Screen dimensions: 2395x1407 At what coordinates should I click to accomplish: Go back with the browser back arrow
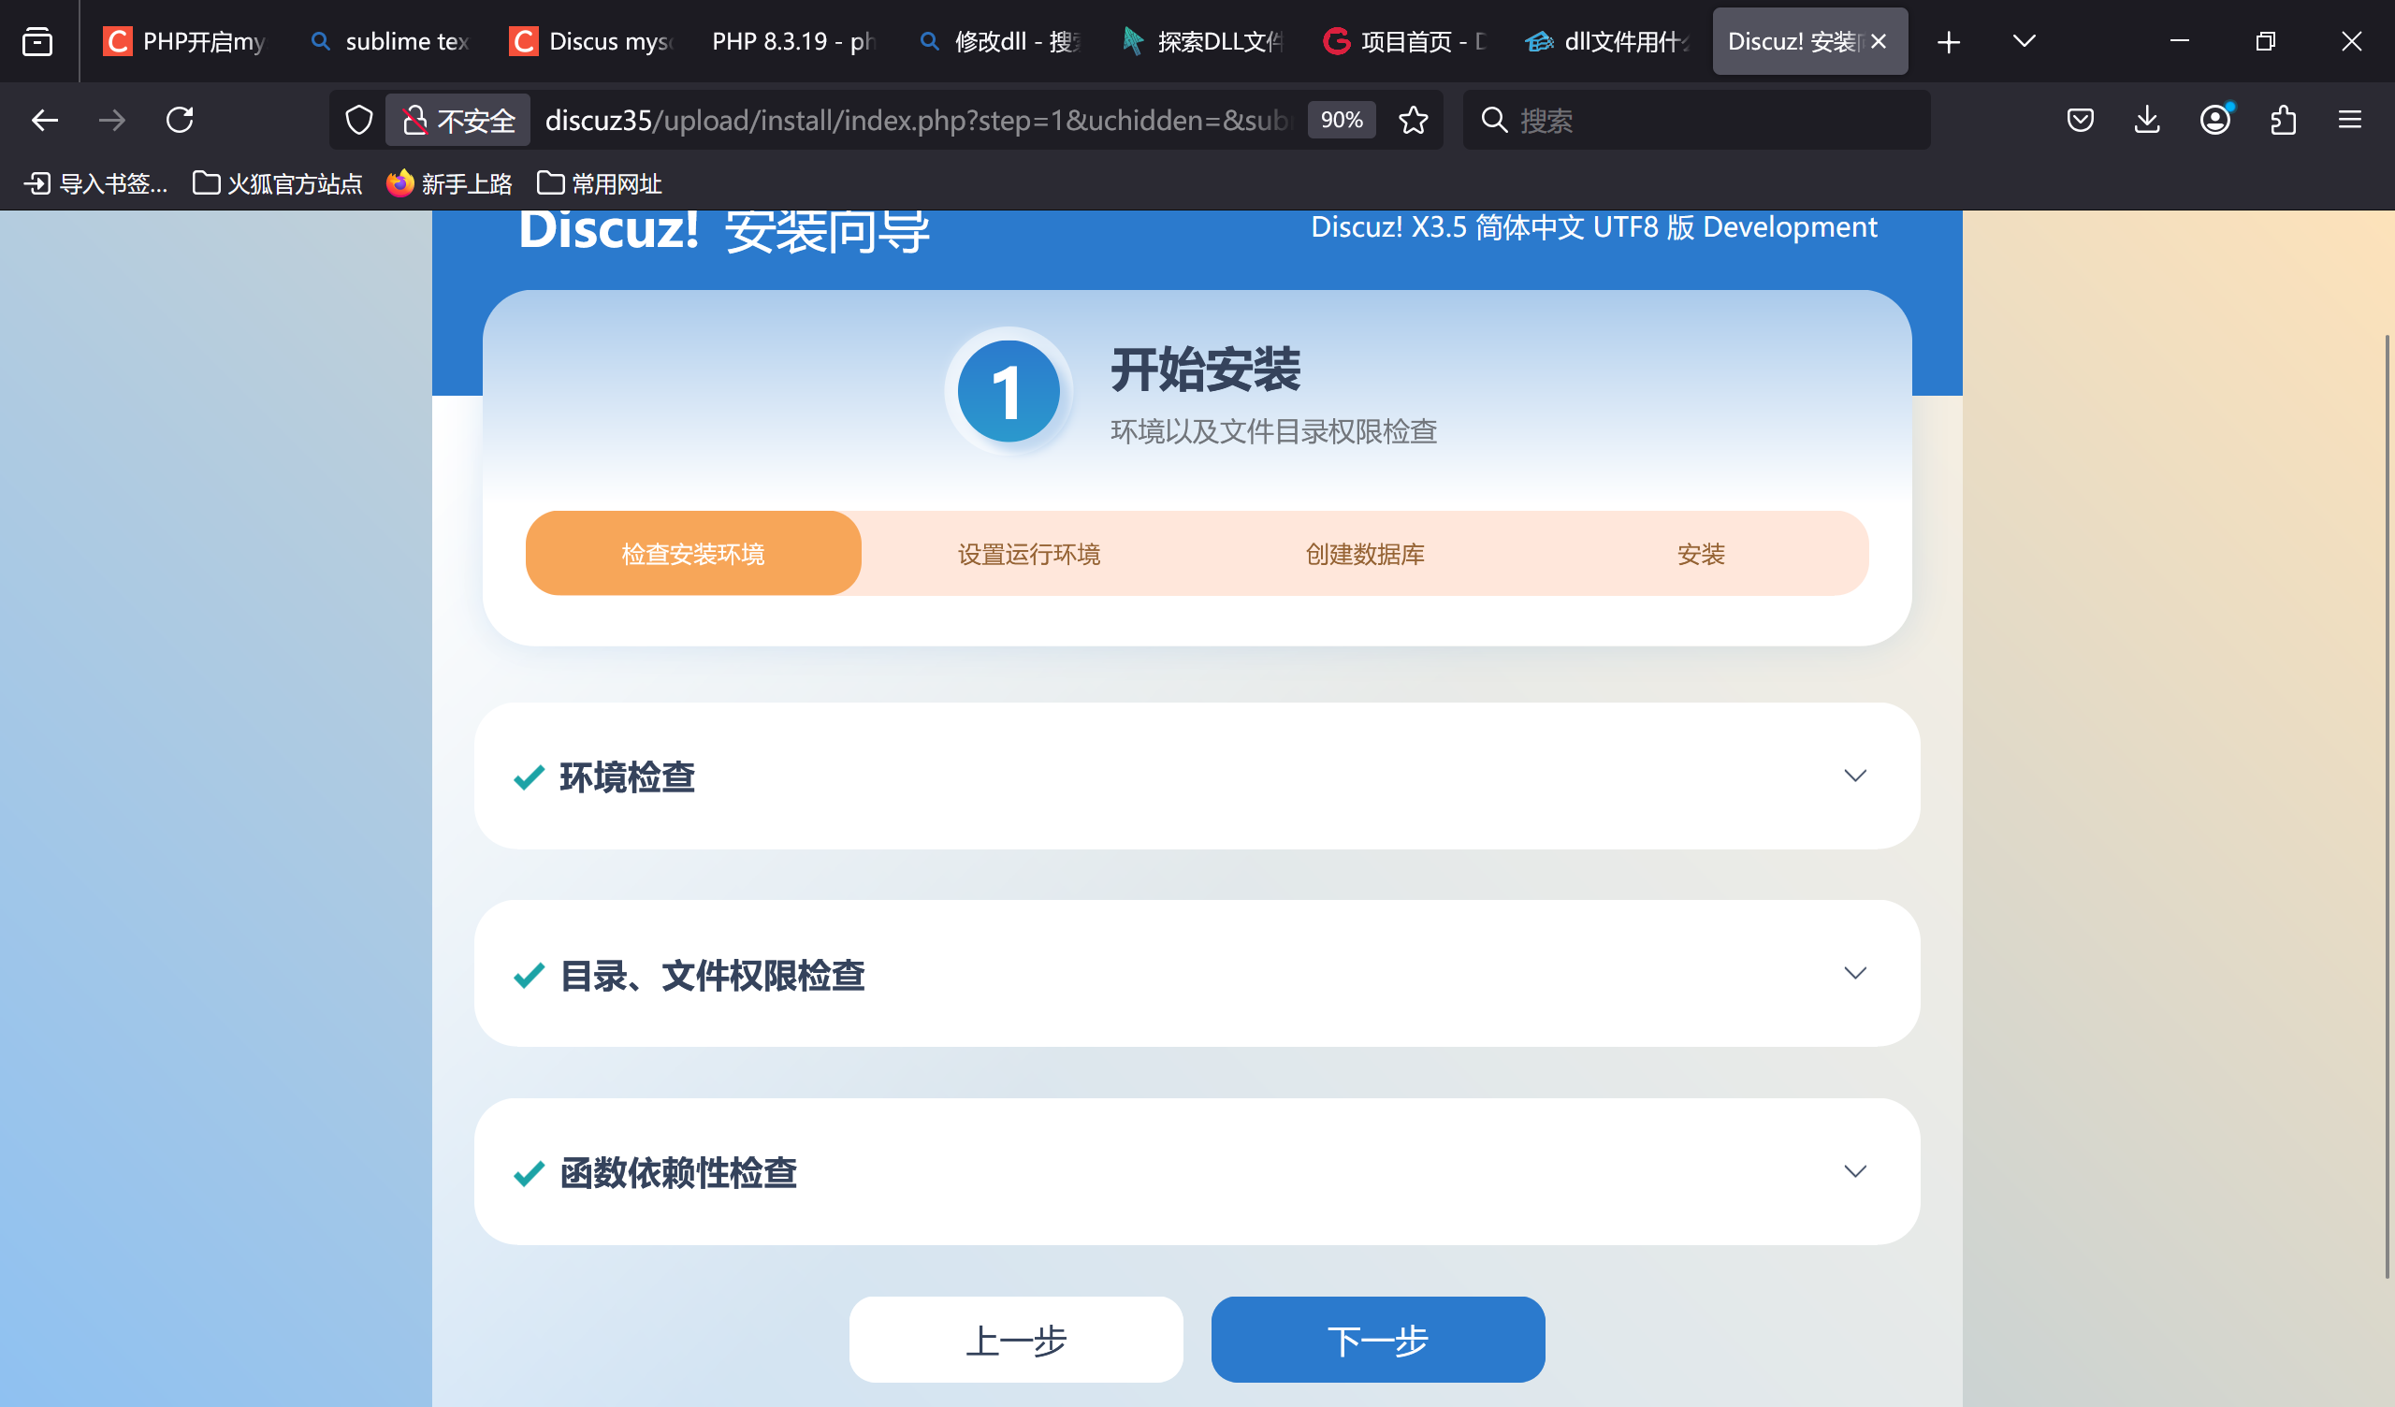point(45,120)
